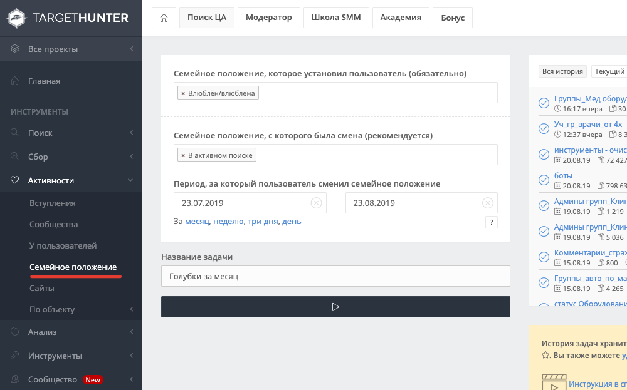Open the Группы_Мед оборуд task link

click(x=590, y=99)
